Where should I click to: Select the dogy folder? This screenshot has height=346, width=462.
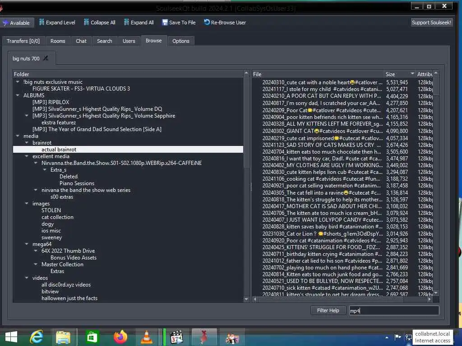tap(47, 224)
